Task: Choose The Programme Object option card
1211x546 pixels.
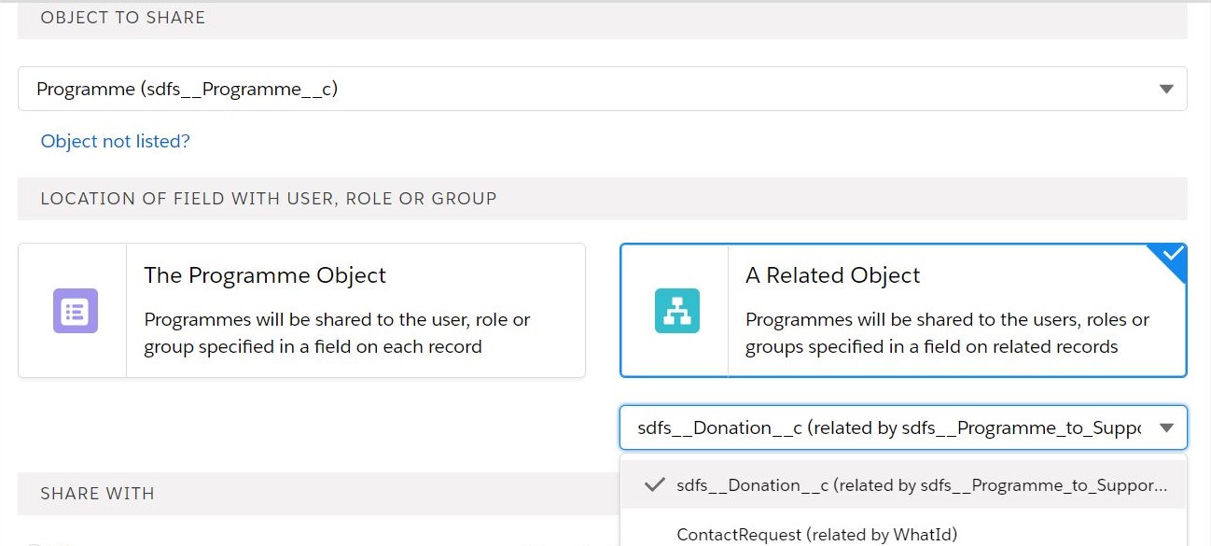Action: point(302,310)
